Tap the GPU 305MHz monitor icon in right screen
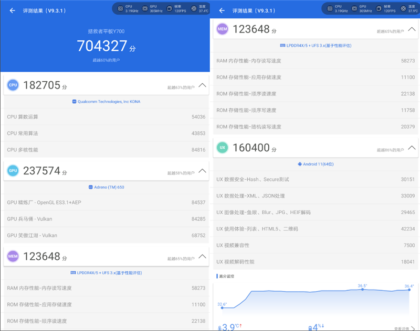420x331 pixels. pos(354,8)
